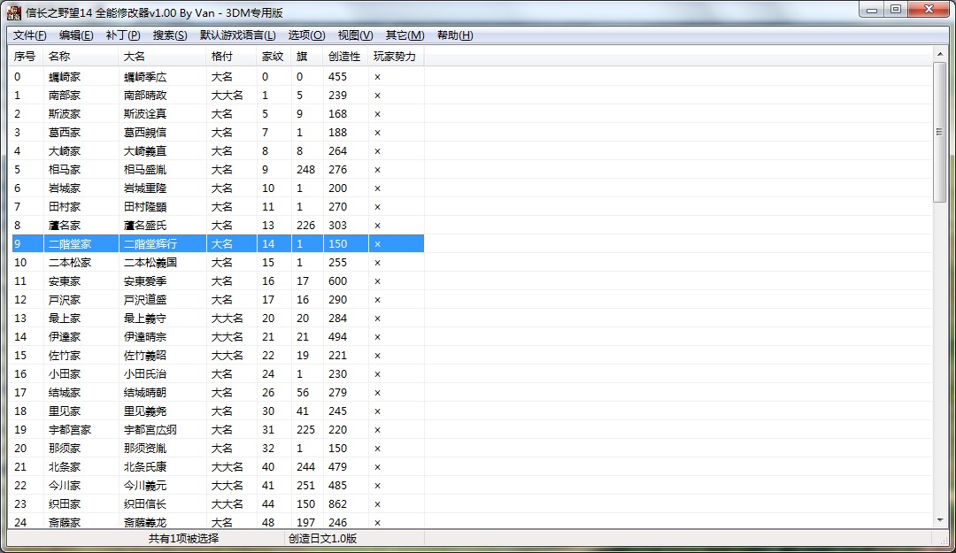Click status bar text 创造日文1.0版

[322, 538]
